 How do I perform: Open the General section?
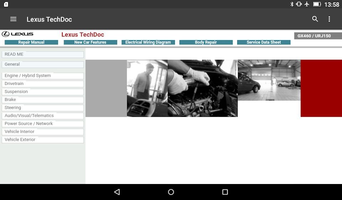click(43, 64)
